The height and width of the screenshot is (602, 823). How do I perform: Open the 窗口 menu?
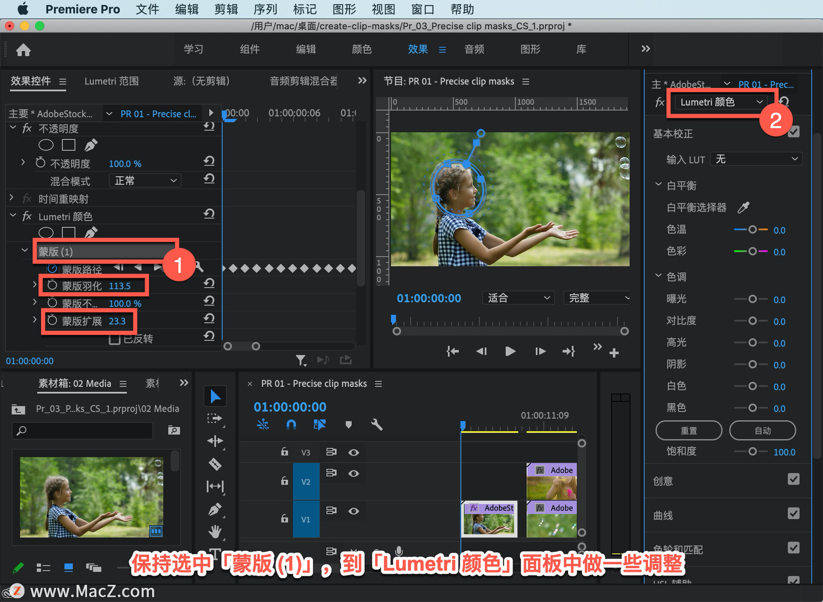[x=423, y=9]
